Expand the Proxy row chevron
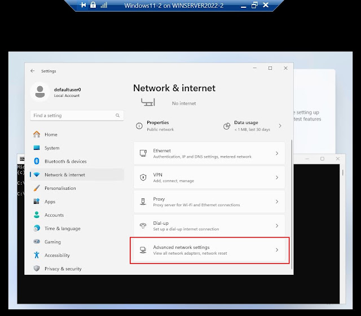The width and height of the screenshot is (361, 316). coord(277,202)
